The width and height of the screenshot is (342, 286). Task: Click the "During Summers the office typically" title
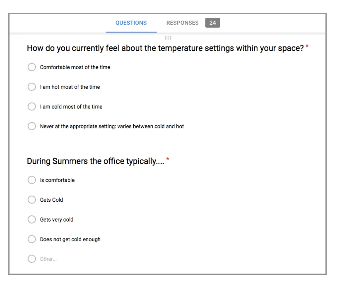click(x=95, y=161)
